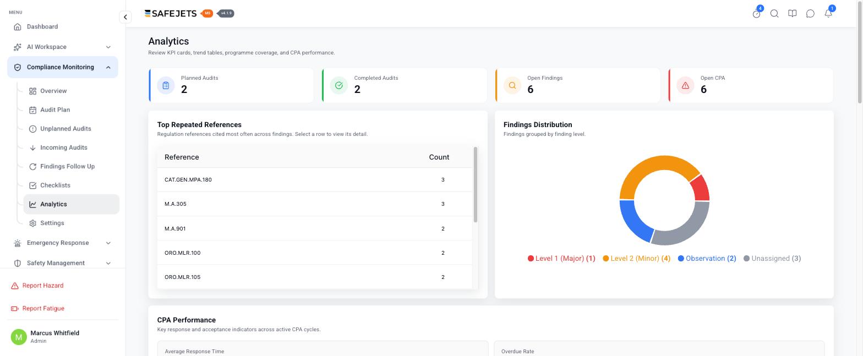Click the Completed Audits checkmark icon
Viewport: 863px width, 356px height.
pos(339,85)
